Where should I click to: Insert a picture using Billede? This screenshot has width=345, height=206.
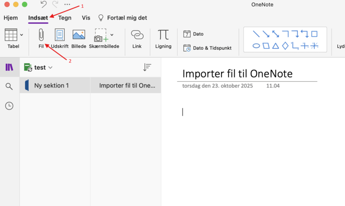pyautogui.click(x=79, y=35)
